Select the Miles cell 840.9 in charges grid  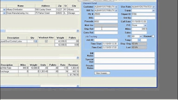[x=23, y=68]
